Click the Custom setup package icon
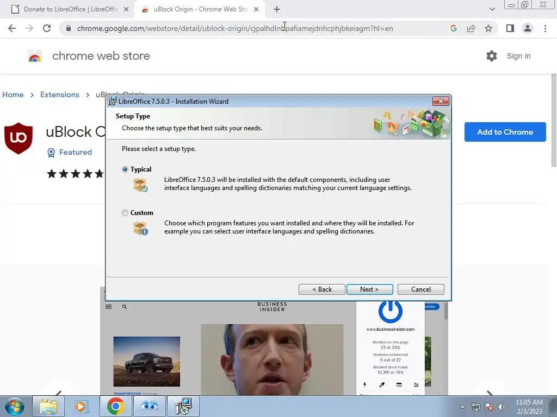557x417 pixels. pyautogui.click(x=140, y=229)
